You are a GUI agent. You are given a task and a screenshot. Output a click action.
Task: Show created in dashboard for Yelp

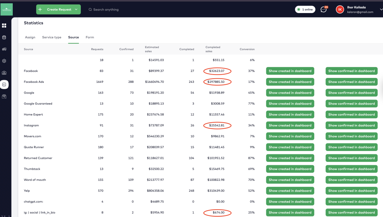coord(290,191)
